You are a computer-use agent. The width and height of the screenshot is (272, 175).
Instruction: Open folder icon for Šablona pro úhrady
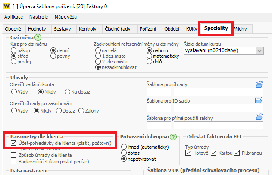click(x=259, y=84)
